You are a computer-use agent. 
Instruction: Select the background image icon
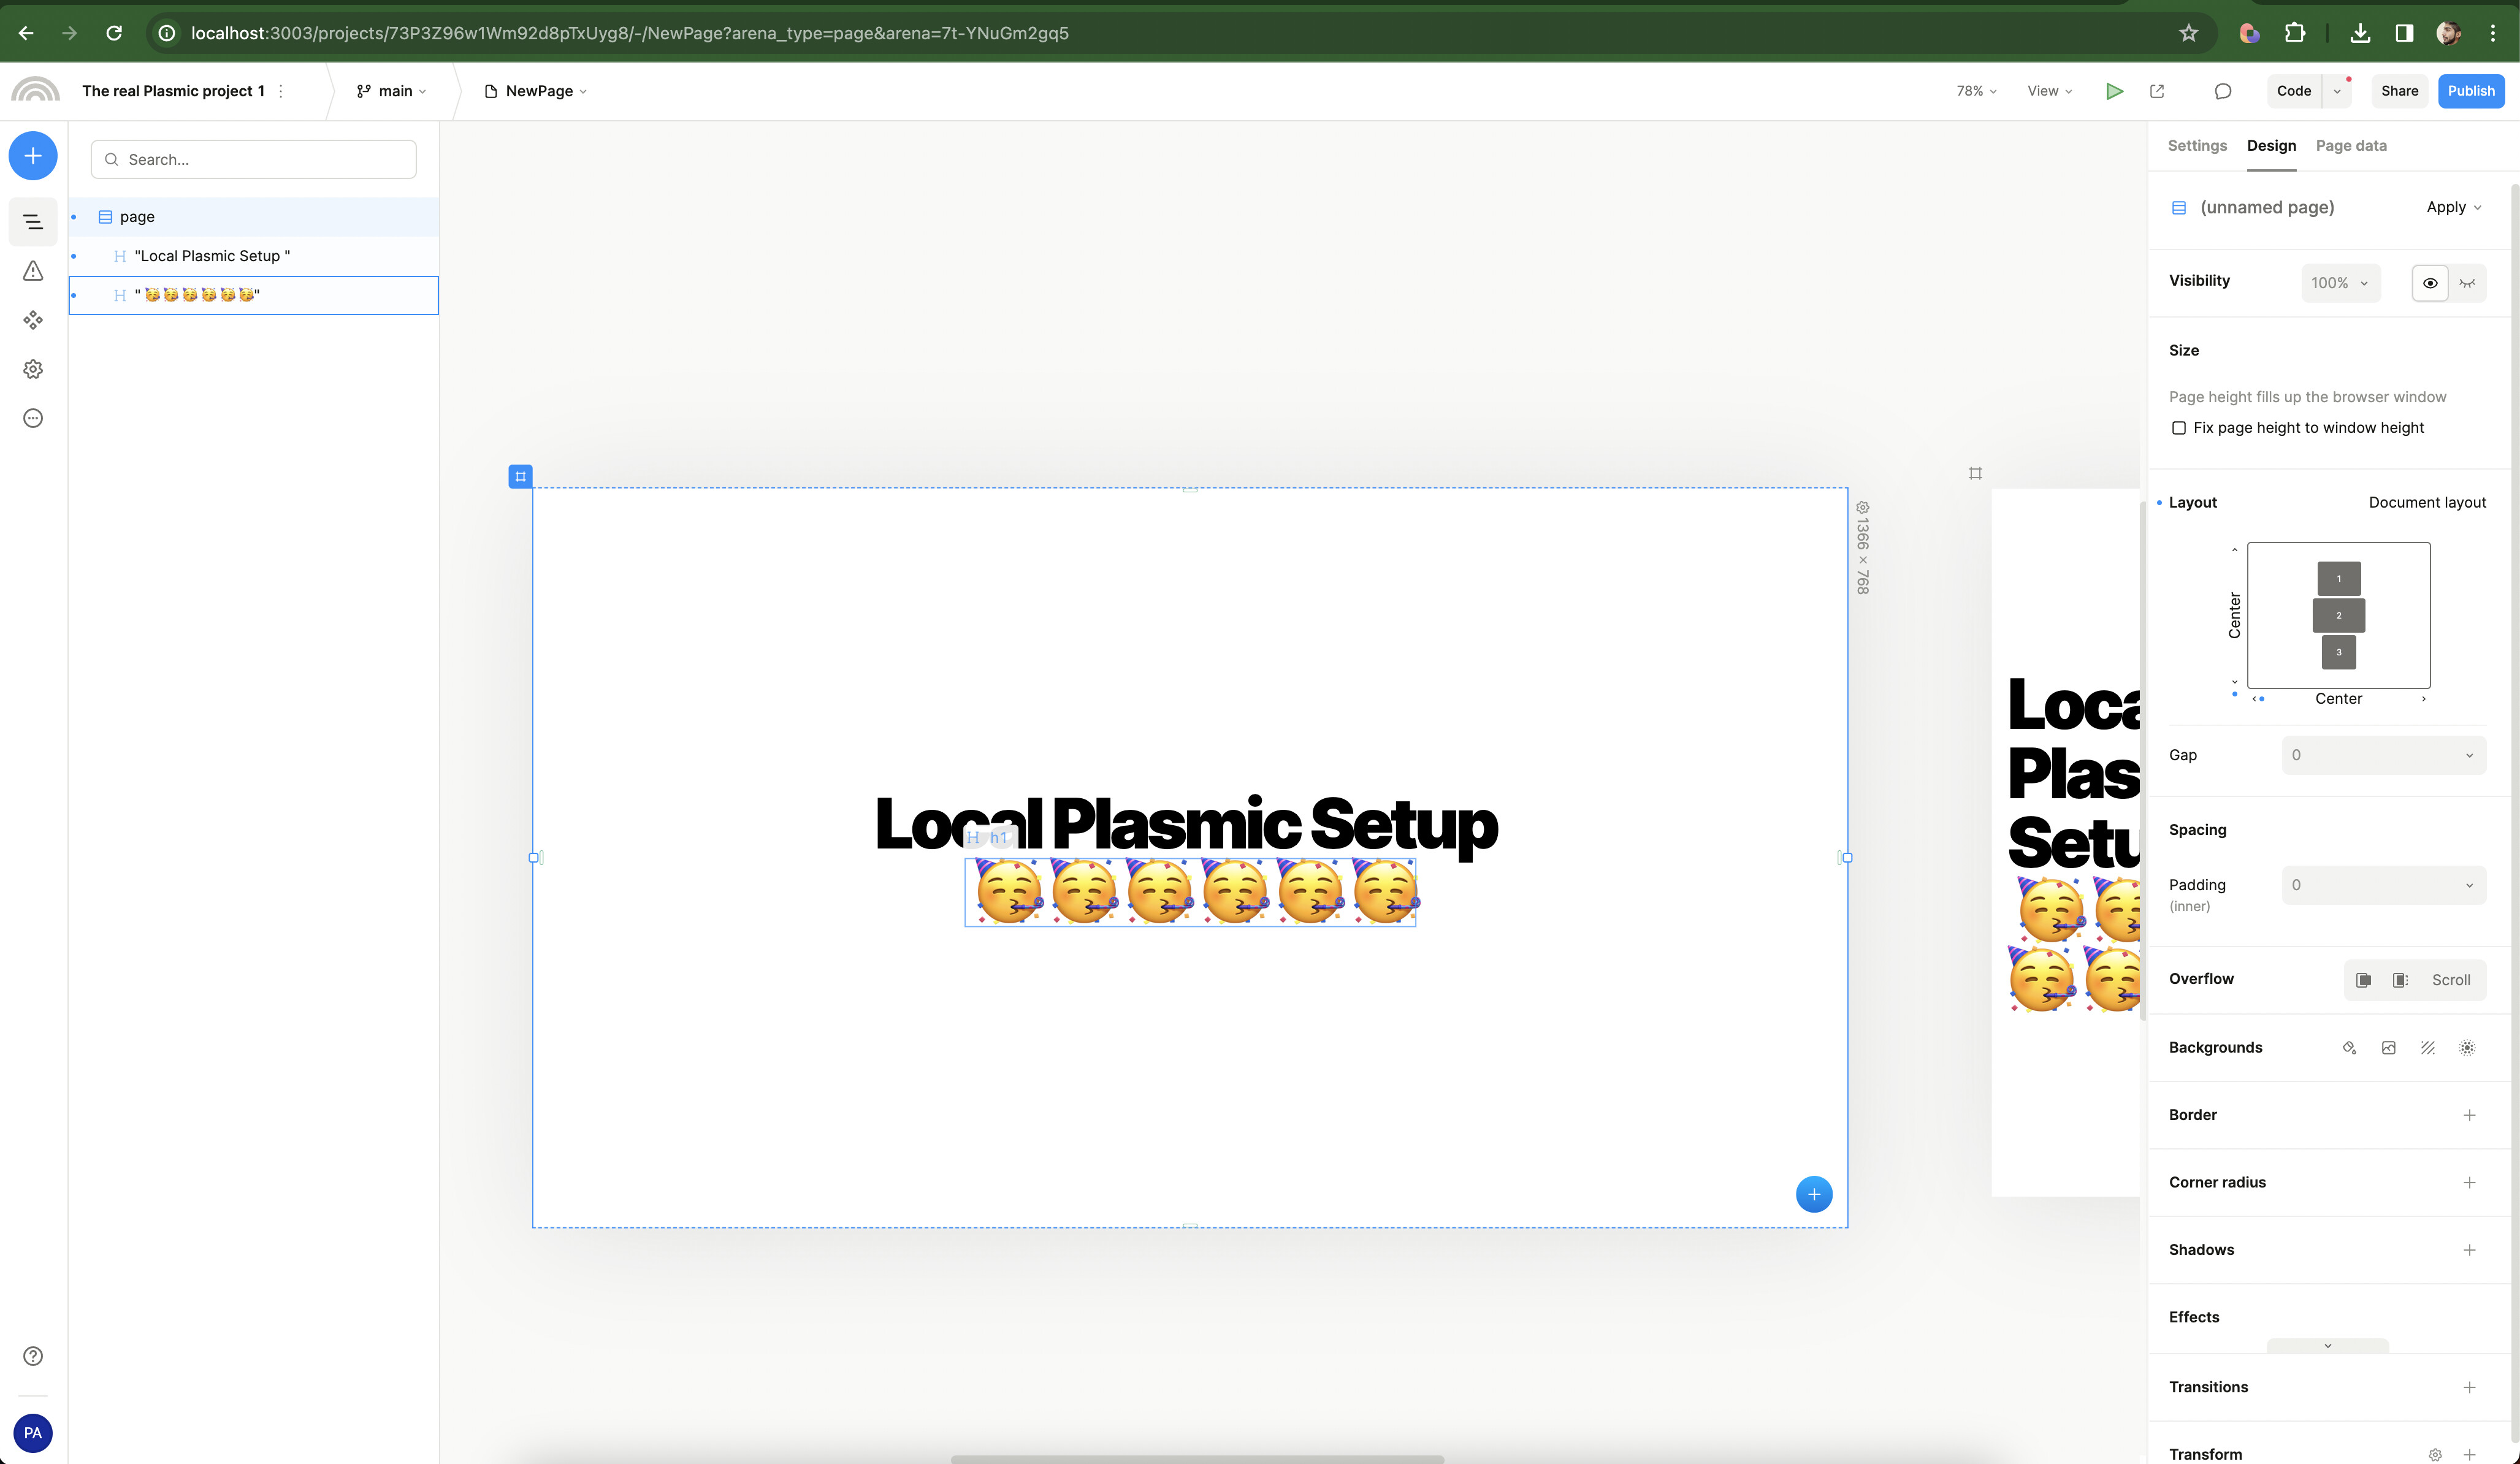click(x=2388, y=1048)
